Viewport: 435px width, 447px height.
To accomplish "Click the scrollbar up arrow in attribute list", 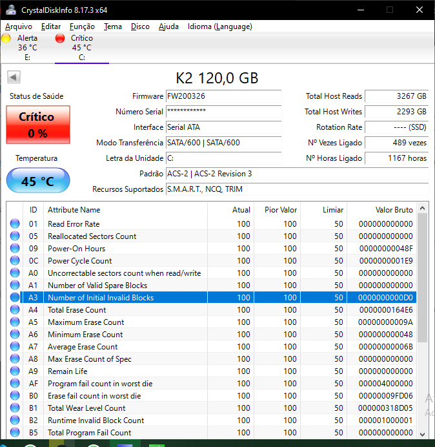I will [x=423, y=208].
